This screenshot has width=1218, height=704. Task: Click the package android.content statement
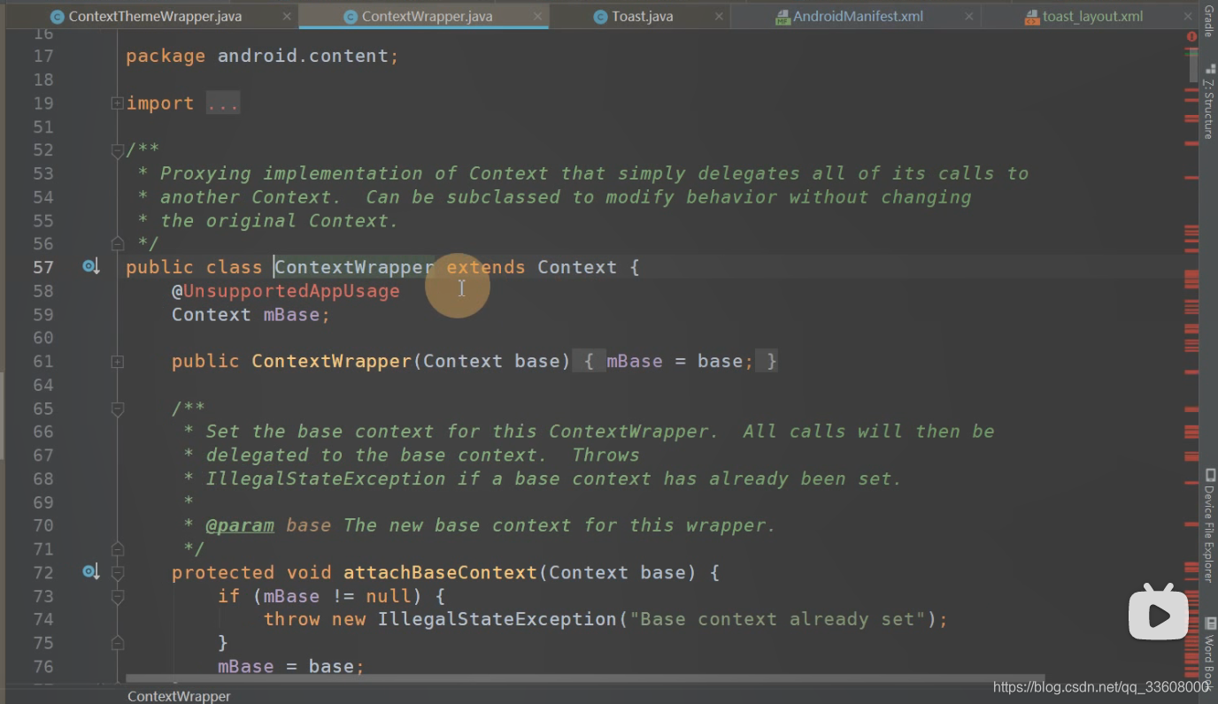point(262,56)
